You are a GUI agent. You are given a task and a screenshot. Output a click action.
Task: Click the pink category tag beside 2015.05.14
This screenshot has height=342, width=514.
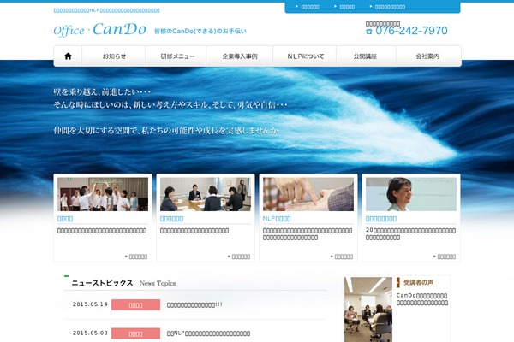tap(135, 304)
